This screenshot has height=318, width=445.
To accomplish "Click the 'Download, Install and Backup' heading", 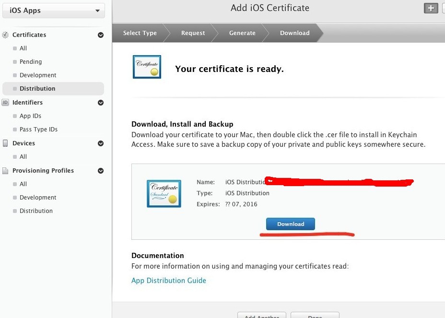I will tap(182, 124).
